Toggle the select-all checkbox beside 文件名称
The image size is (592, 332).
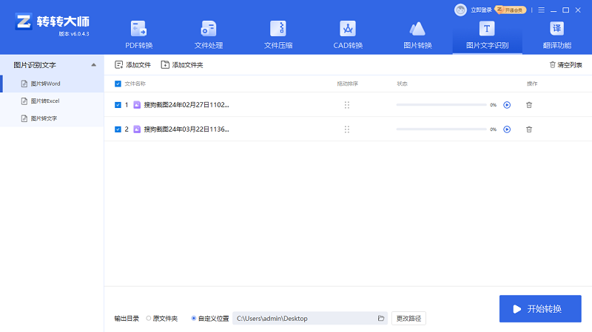point(118,84)
